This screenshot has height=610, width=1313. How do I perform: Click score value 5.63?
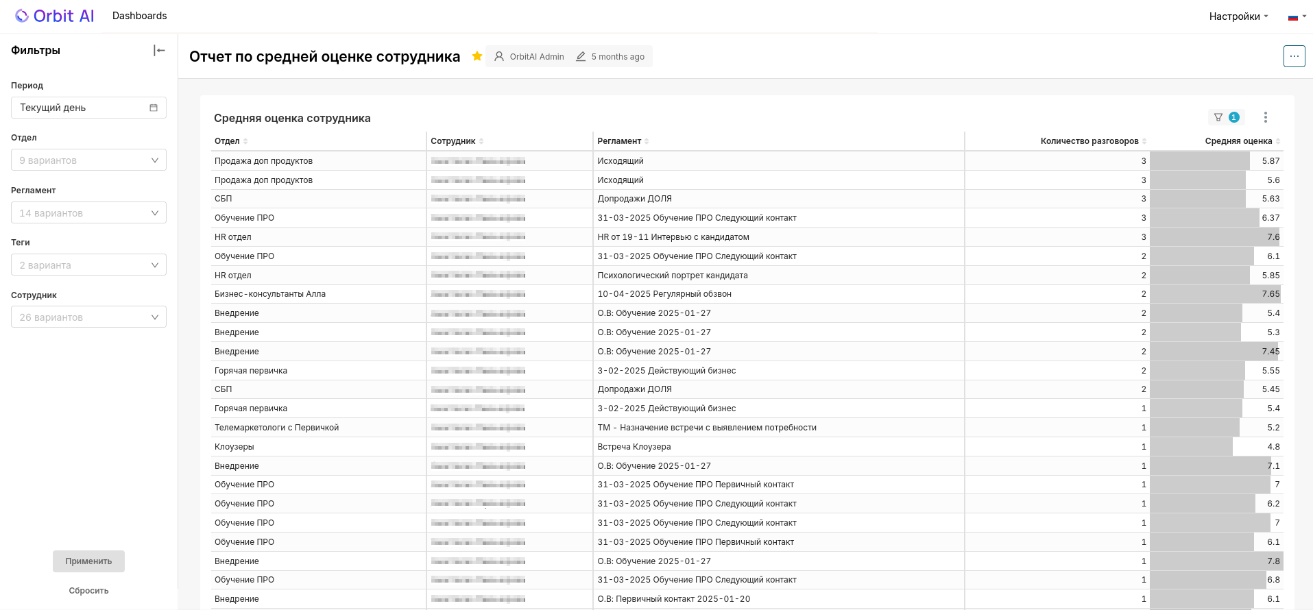pos(1270,199)
